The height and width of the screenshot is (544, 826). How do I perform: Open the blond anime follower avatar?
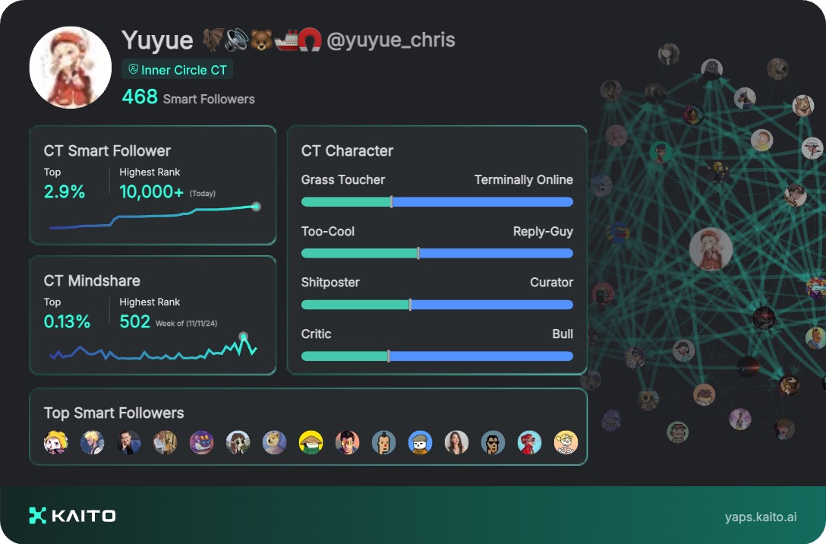click(x=92, y=442)
